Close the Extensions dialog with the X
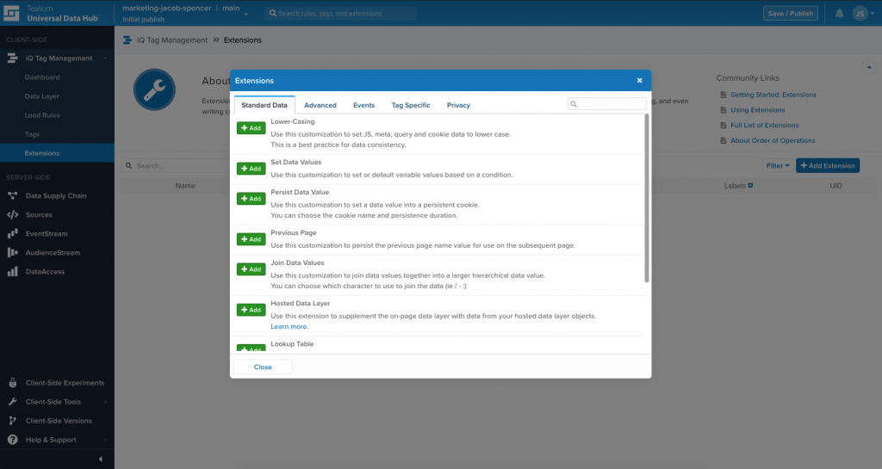This screenshot has height=469, width=882. (639, 80)
